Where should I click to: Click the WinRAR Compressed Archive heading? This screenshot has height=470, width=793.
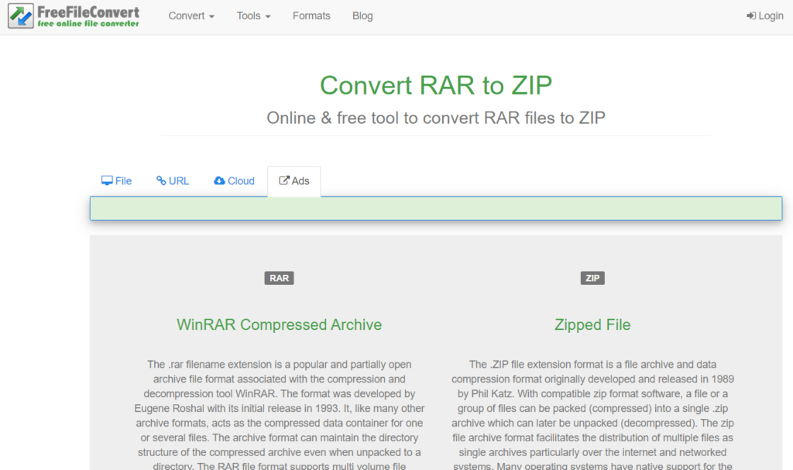coord(279,324)
